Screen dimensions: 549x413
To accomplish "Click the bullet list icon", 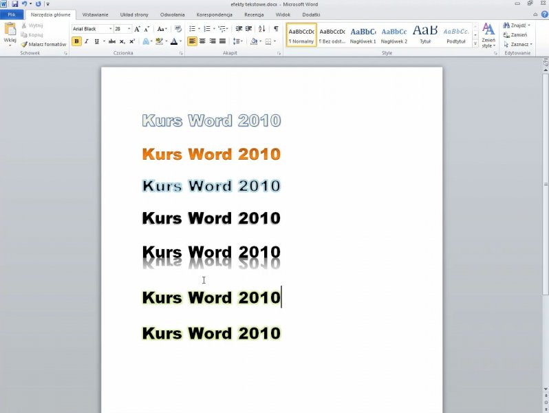I will click(x=193, y=29).
